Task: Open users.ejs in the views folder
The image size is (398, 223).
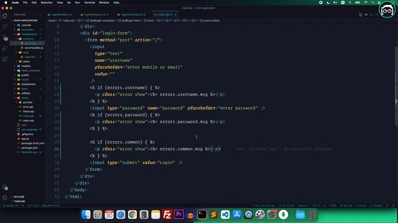Action: (x=29, y=121)
